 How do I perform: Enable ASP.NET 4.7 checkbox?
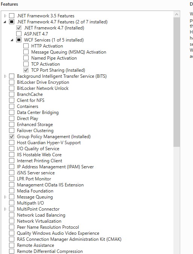click(19, 34)
